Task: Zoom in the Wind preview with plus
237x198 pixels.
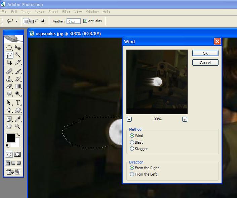Action: coord(185,119)
